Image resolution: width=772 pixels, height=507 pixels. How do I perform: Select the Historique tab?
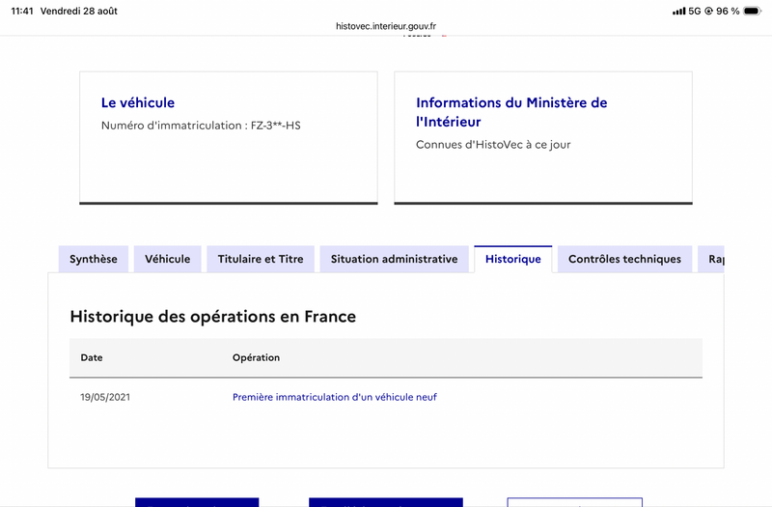(513, 259)
